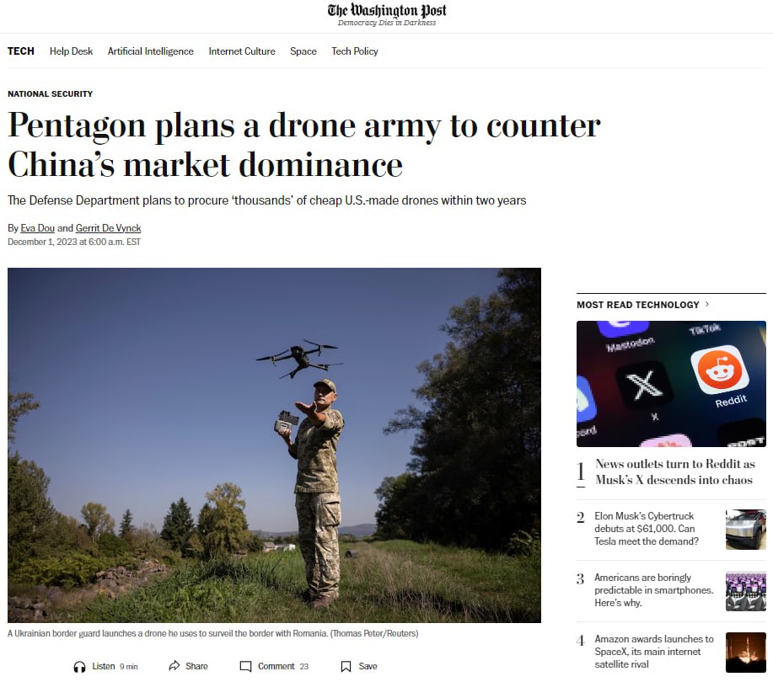Select the Space nav item
This screenshot has height=682, width=773.
click(303, 51)
